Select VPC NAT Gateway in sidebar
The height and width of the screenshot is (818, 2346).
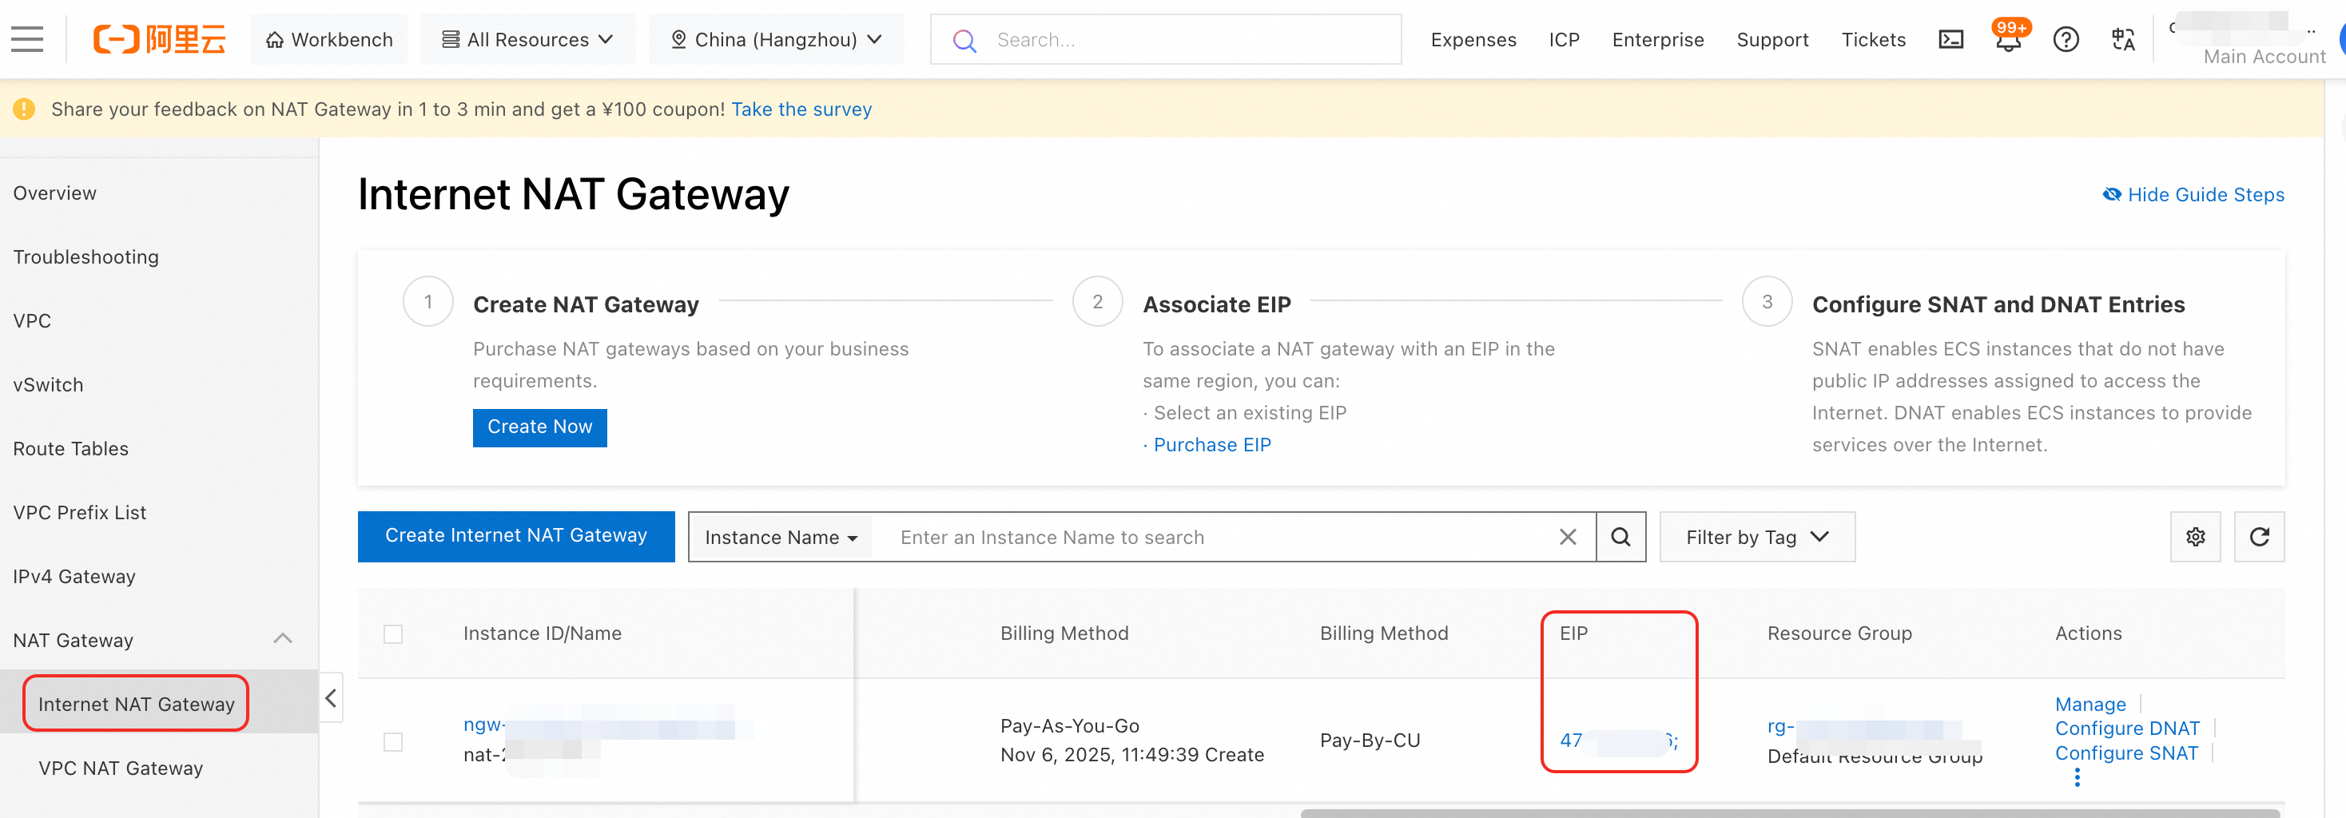click(120, 767)
